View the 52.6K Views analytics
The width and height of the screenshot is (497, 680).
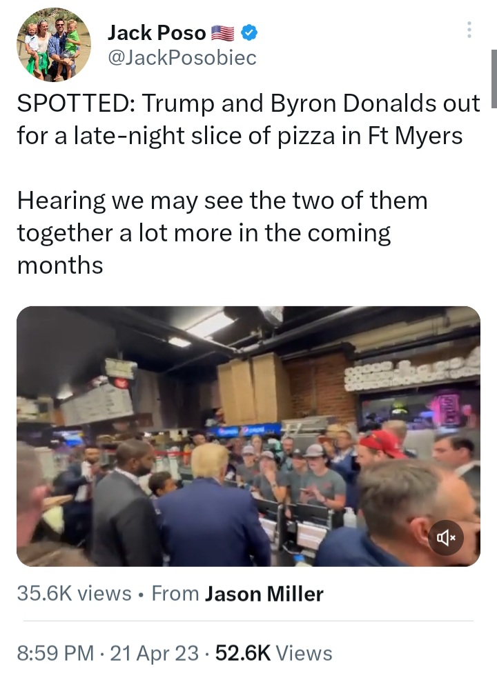point(274,654)
